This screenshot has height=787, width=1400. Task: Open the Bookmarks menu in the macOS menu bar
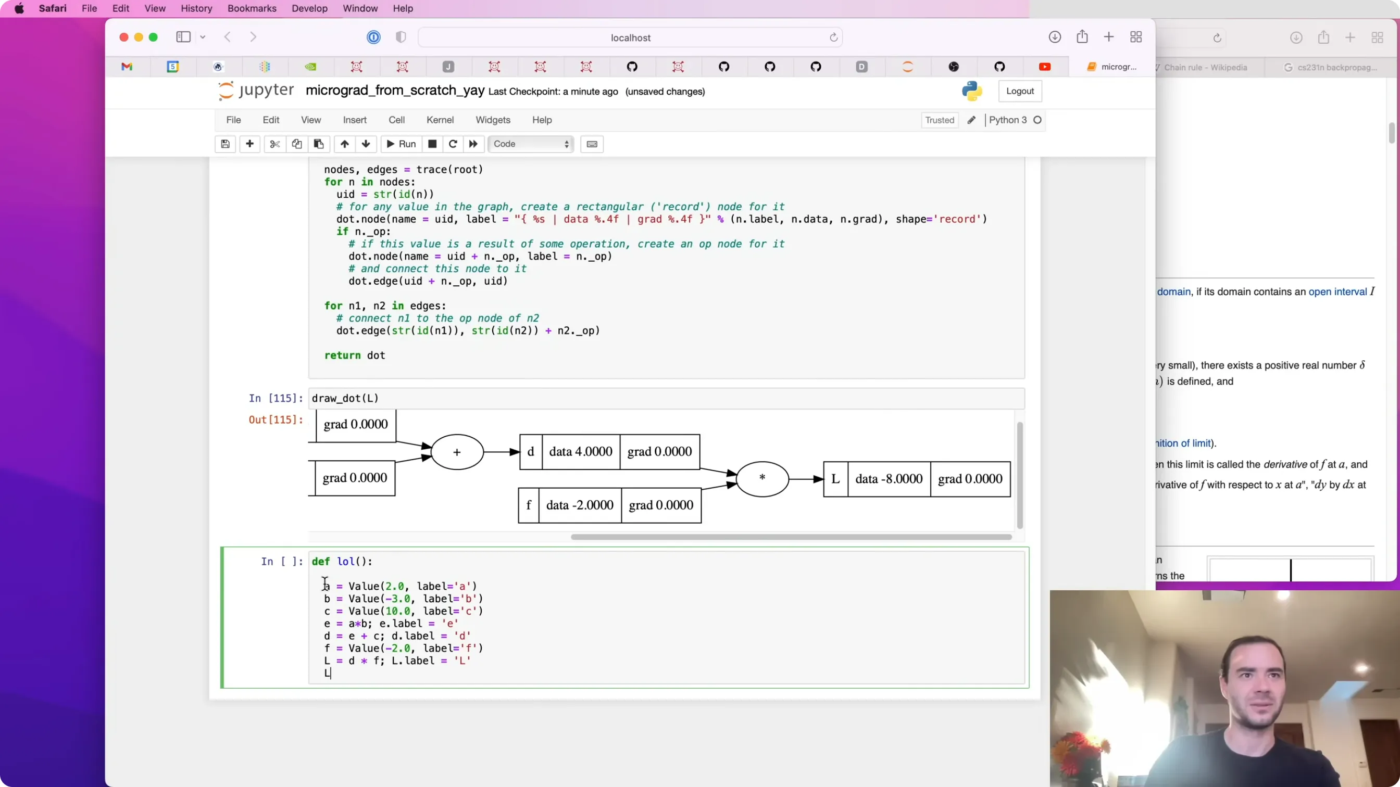[x=252, y=8]
